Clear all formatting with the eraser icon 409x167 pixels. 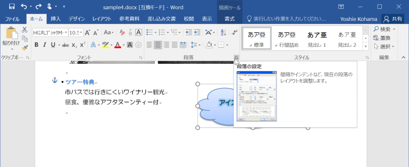click(x=122, y=33)
